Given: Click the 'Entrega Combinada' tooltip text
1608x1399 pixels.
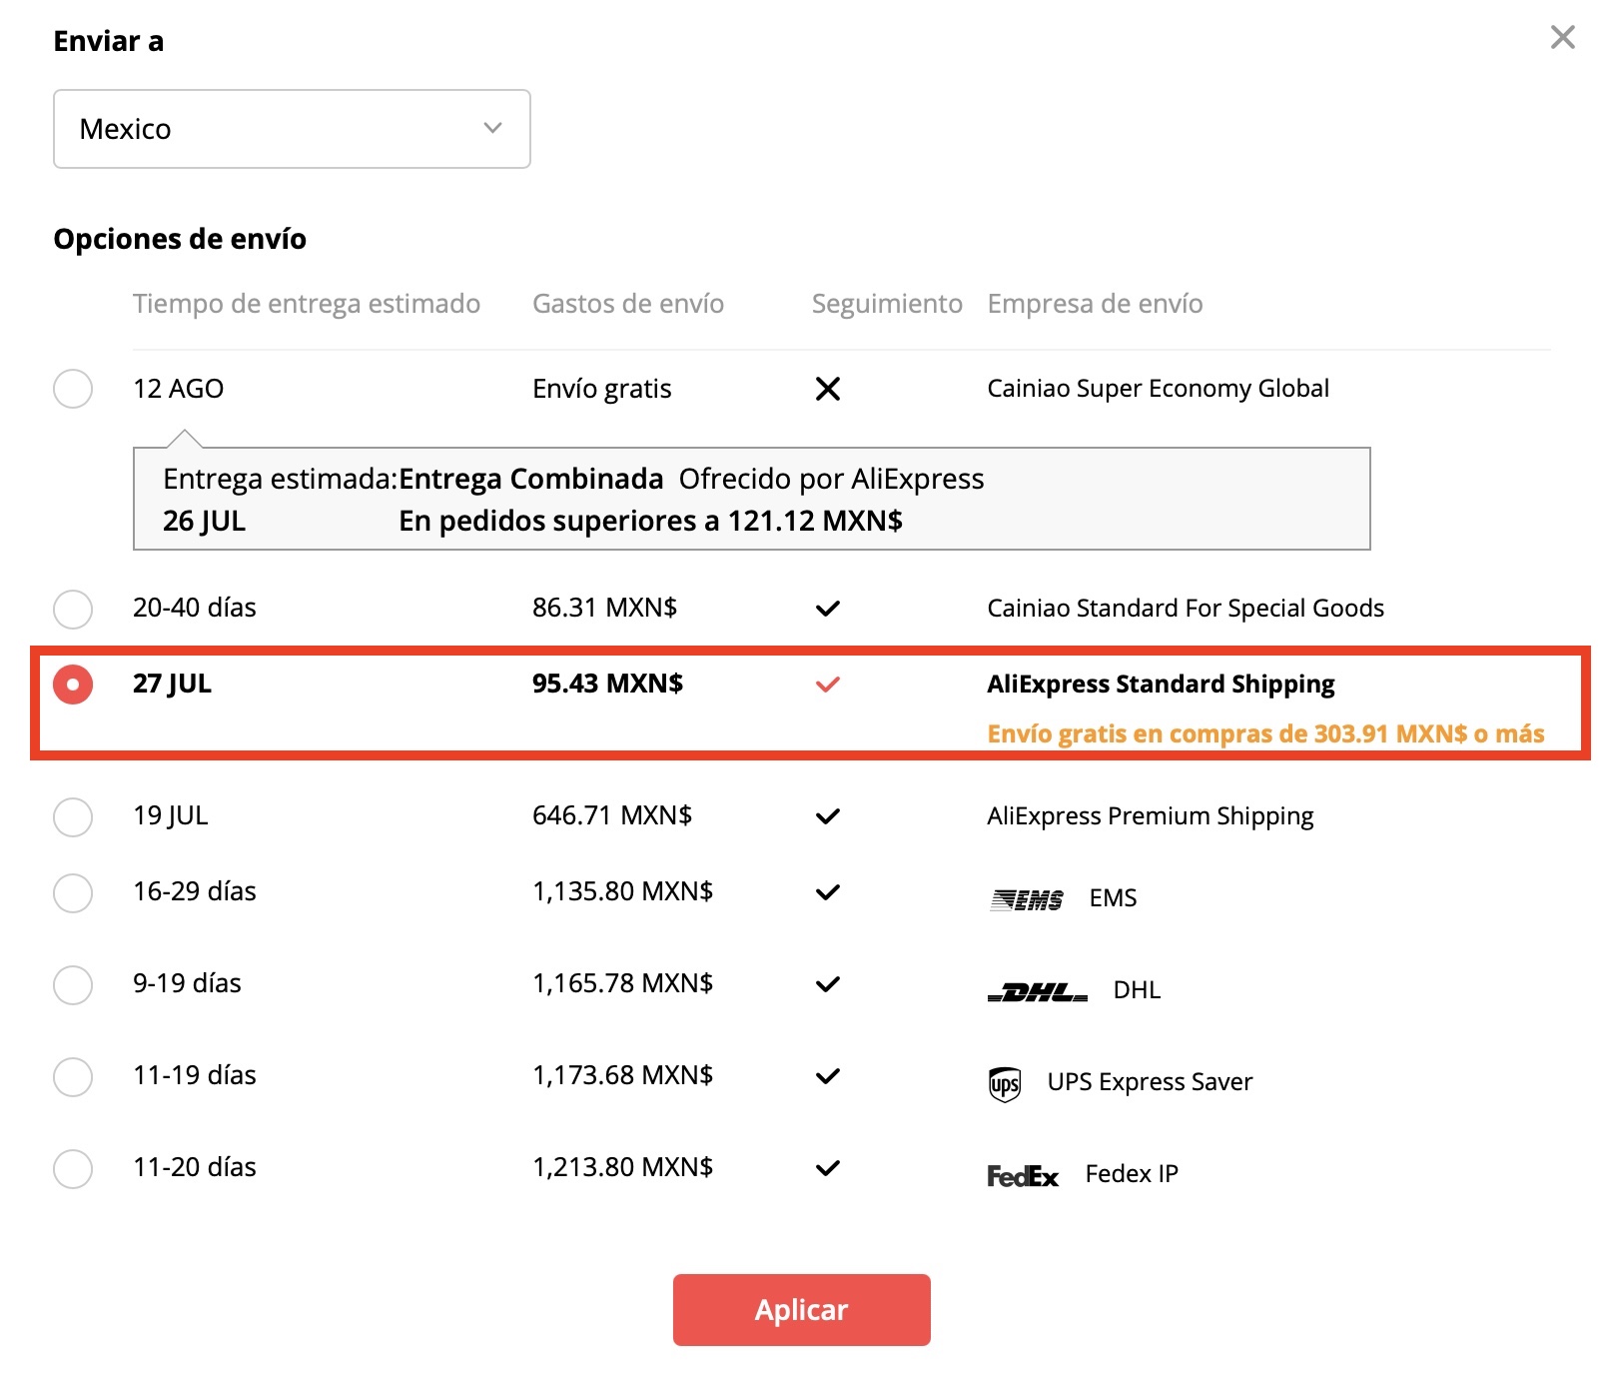Looking at the screenshot, I should (x=531, y=479).
